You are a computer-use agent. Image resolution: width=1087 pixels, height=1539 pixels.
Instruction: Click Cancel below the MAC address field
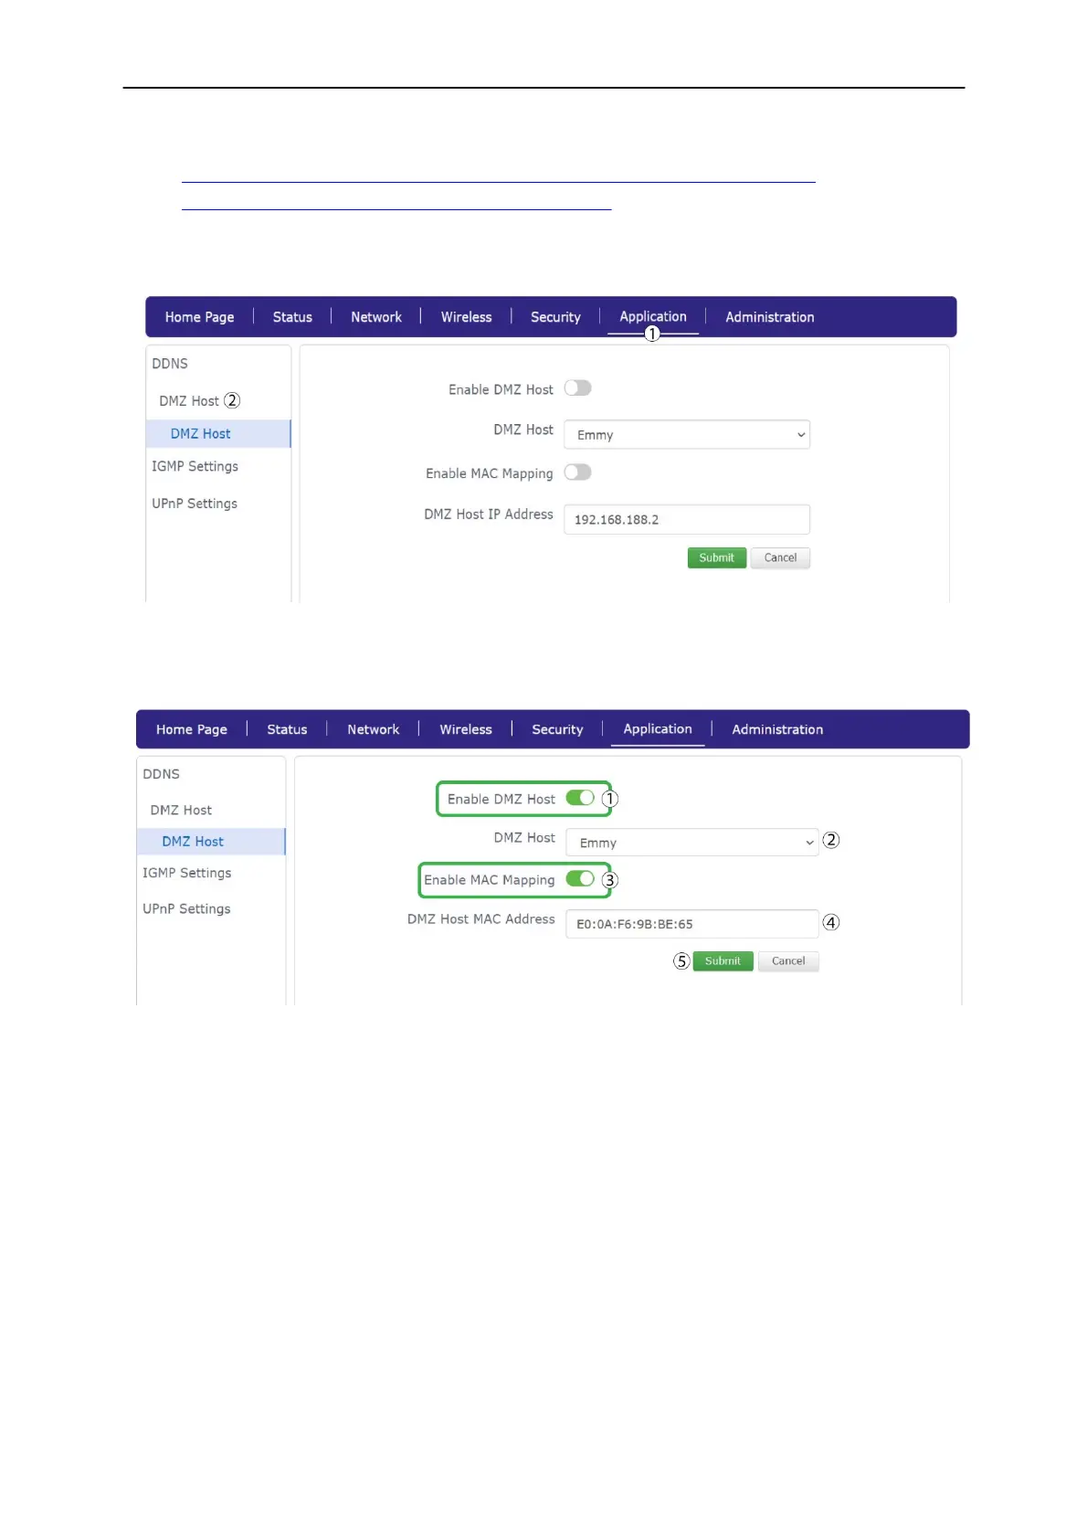pyautogui.click(x=788, y=961)
